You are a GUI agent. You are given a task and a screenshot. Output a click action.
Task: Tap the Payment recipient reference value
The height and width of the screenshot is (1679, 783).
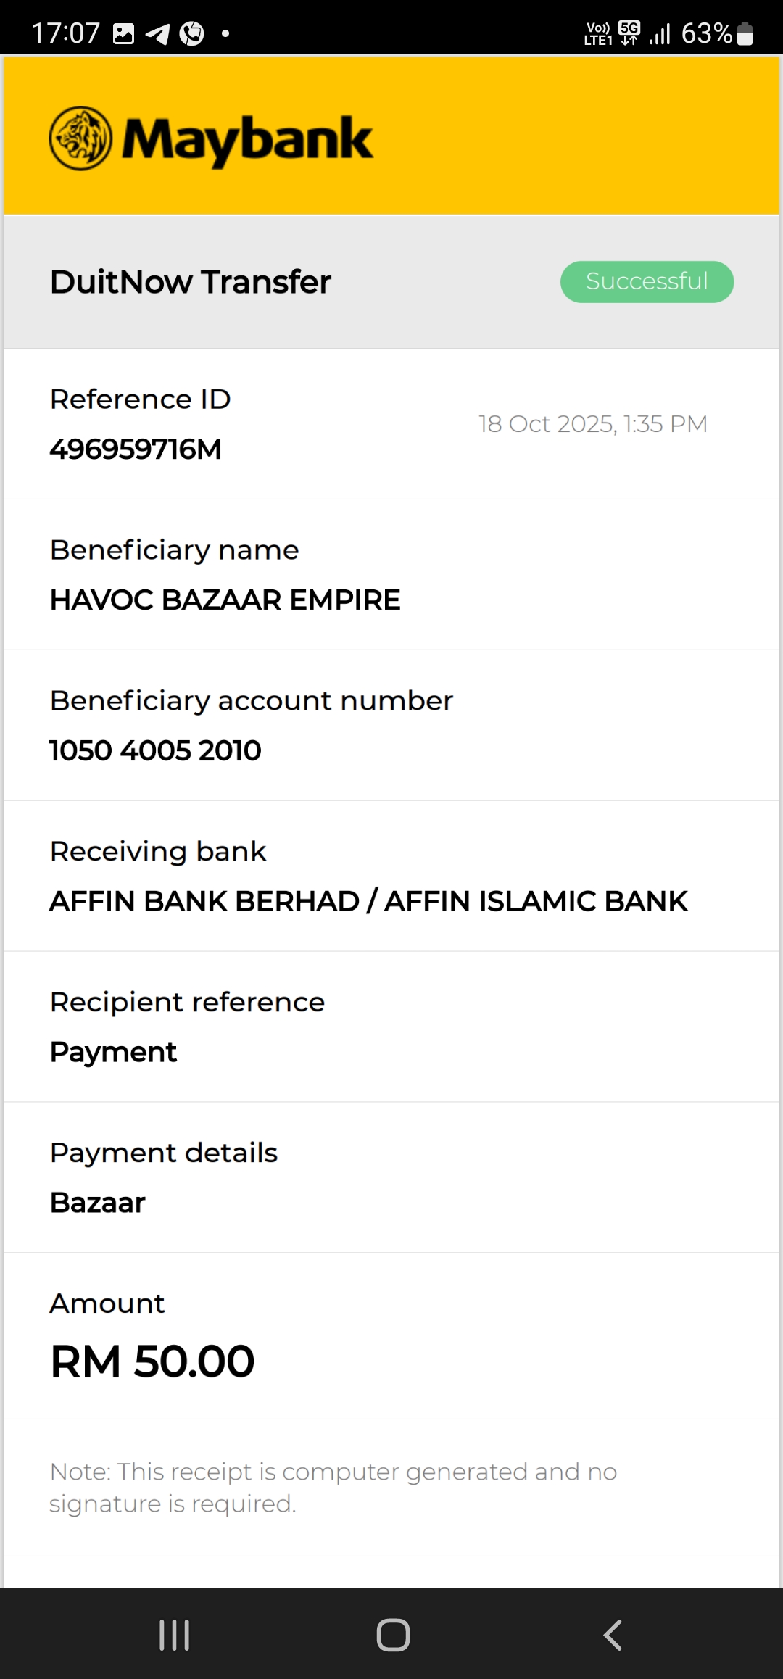coord(113,1052)
